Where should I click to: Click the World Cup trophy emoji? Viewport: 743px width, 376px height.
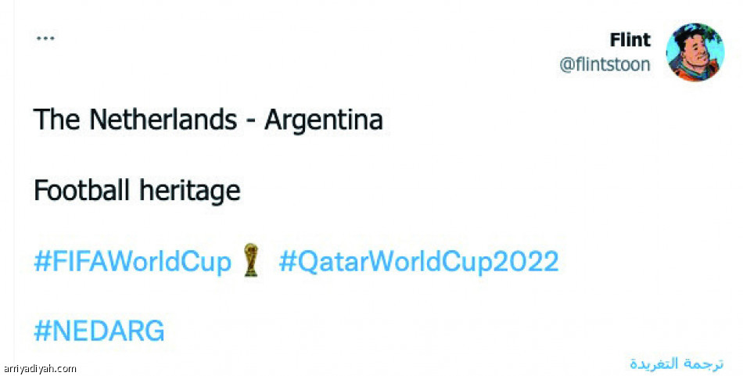(x=249, y=260)
